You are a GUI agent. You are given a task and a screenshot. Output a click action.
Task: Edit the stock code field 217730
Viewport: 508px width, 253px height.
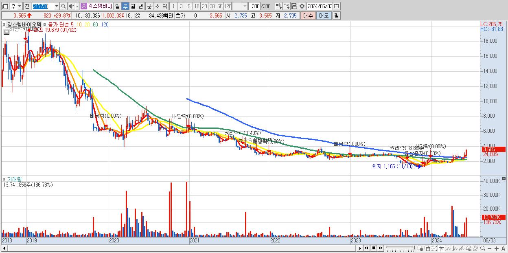(43, 6)
